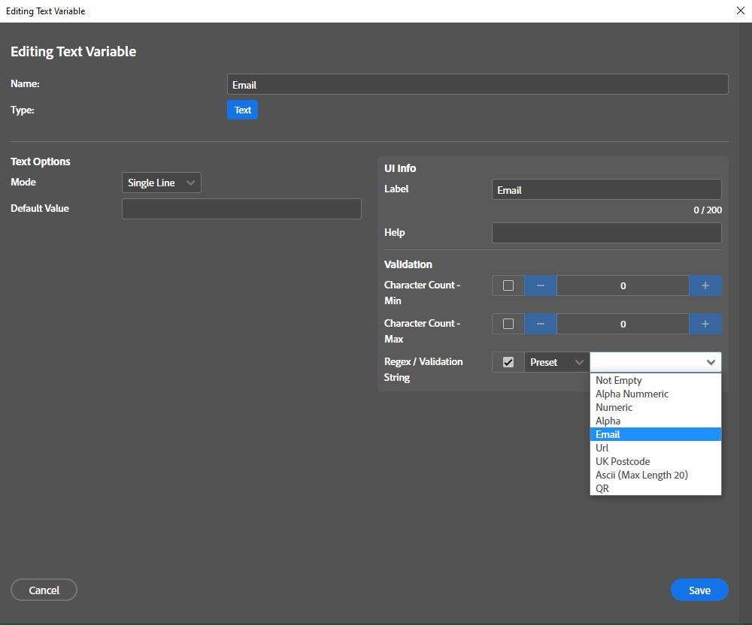Uncheck the Regex / Validation String checkbox
752x625 pixels.
[x=508, y=362]
